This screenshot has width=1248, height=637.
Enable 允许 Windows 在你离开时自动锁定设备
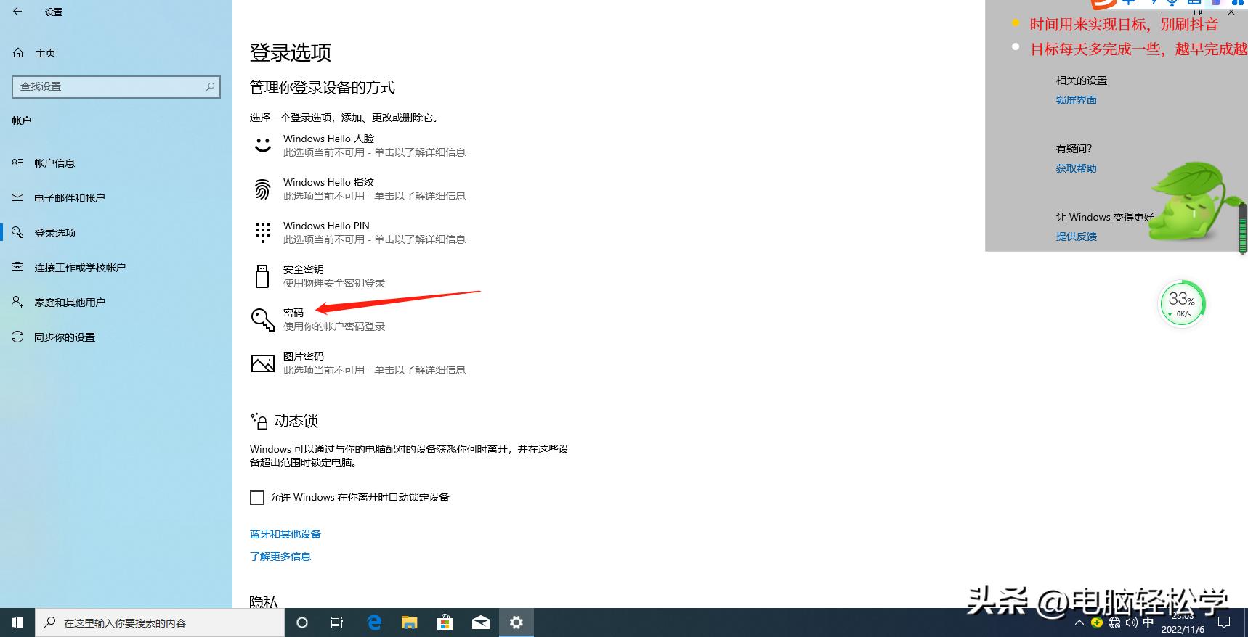coord(257,498)
